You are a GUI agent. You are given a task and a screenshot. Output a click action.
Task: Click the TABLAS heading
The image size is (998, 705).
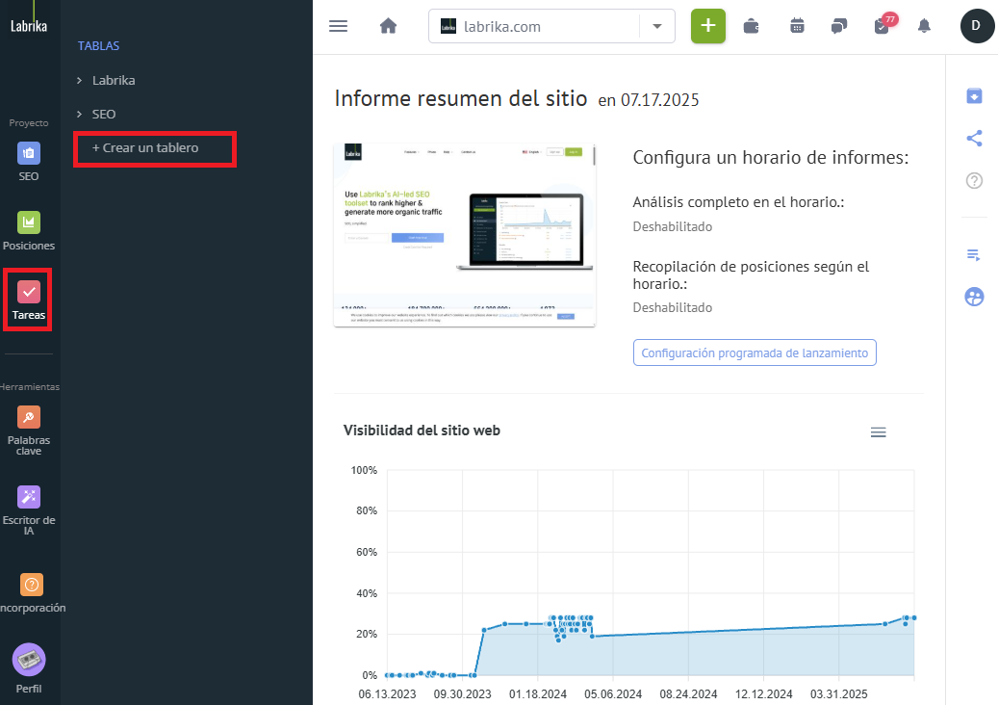(x=99, y=46)
